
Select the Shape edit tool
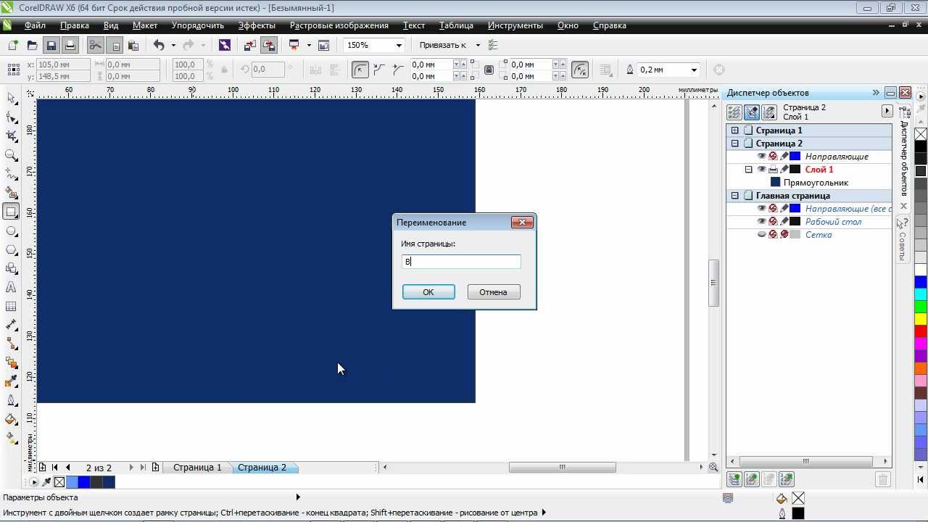(11, 117)
